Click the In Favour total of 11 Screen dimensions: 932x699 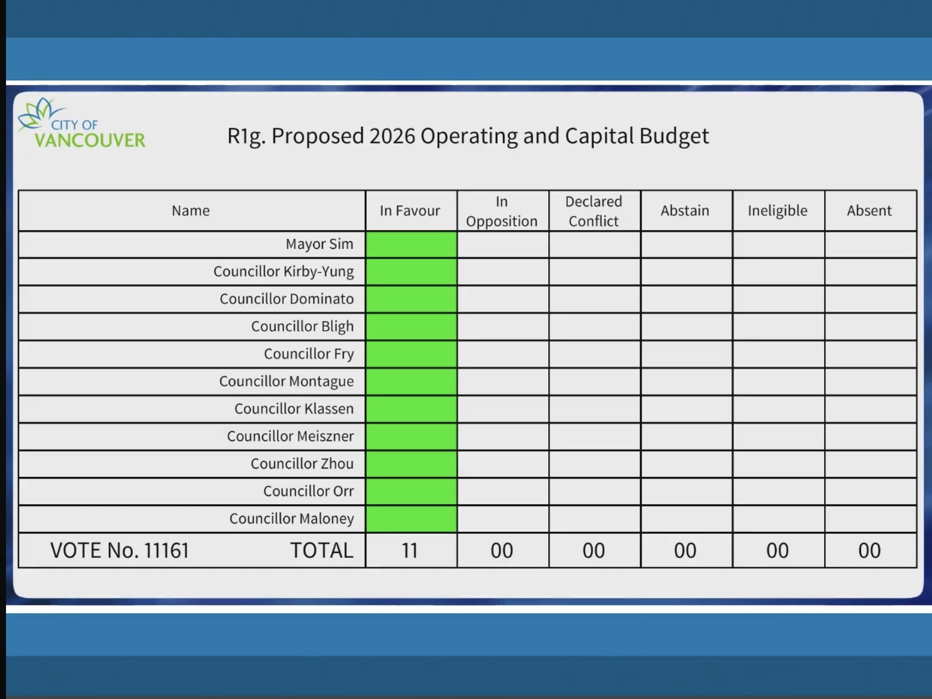click(x=410, y=551)
